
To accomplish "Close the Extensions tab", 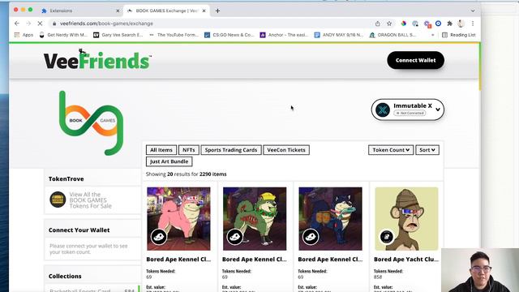I will 118,11.
